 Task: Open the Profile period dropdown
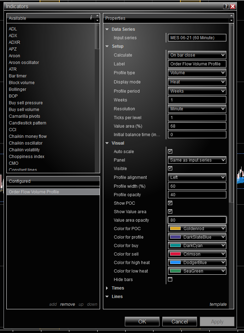[x=197, y=91]
